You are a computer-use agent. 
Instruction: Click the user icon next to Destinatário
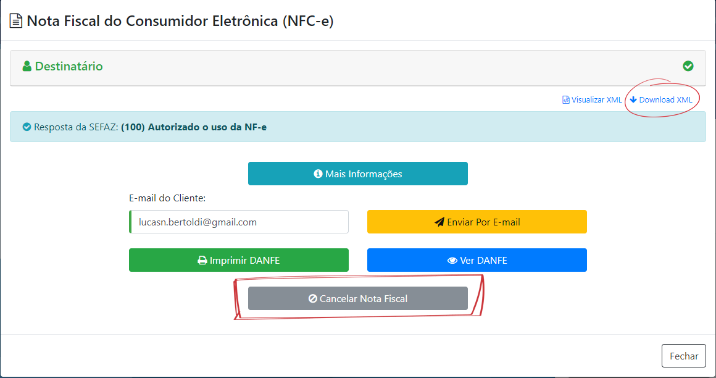coord(27,66)
